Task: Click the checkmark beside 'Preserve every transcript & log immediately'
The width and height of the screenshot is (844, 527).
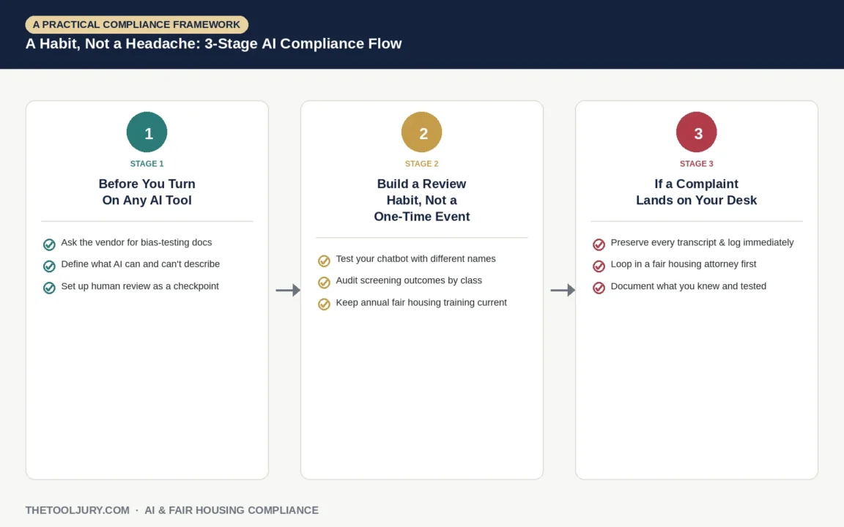Action: [599, 244]
